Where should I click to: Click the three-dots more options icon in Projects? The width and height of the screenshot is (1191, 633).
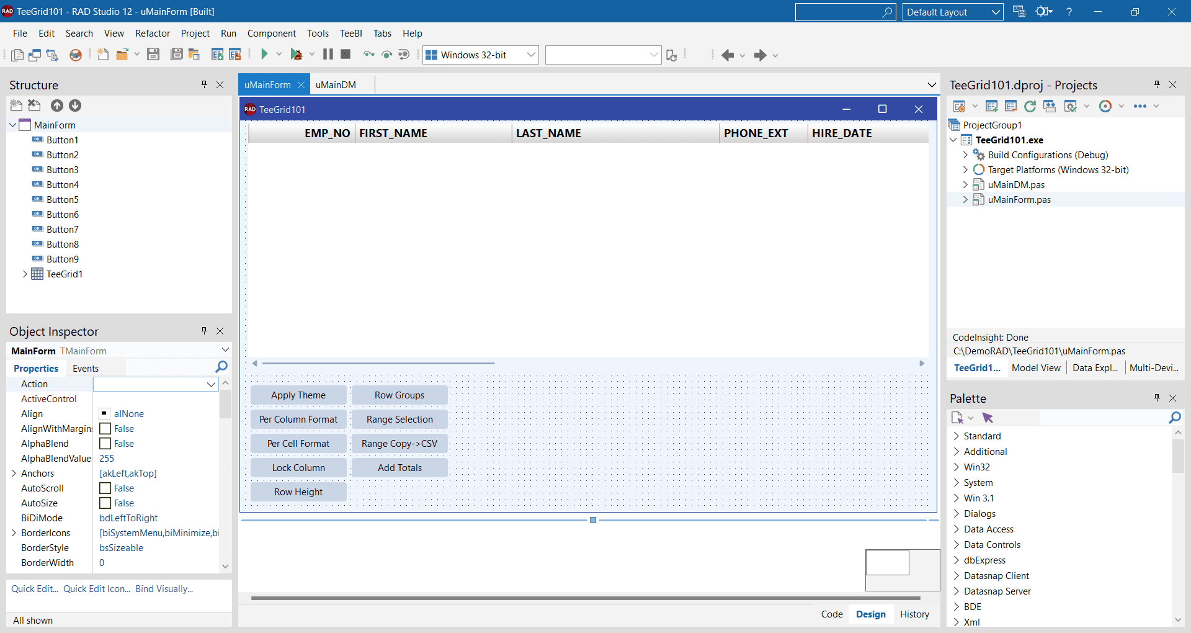pyautogui.click(x=1140, y=106)
